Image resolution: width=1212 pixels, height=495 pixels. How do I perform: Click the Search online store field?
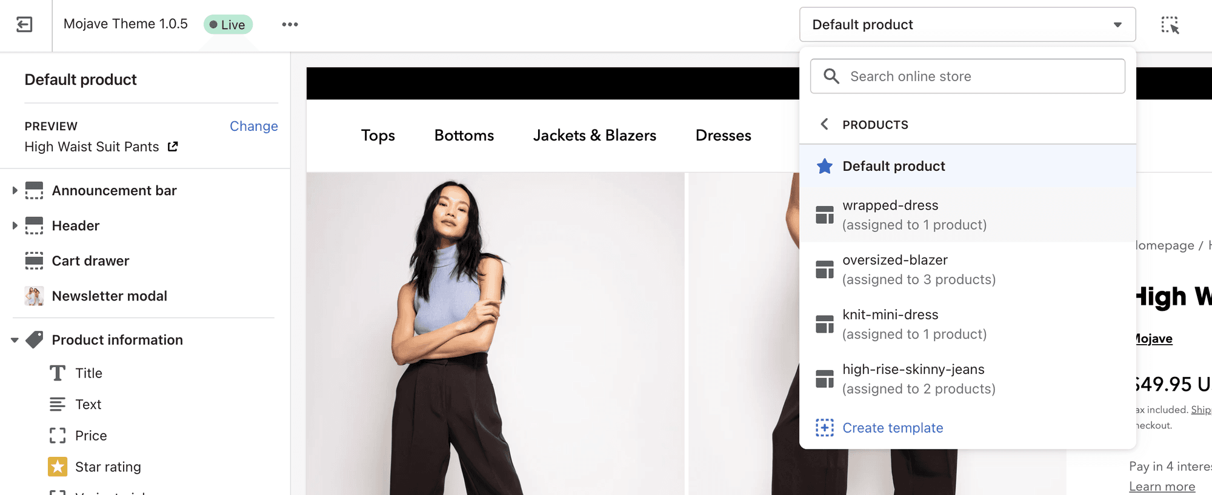(967, 76)
